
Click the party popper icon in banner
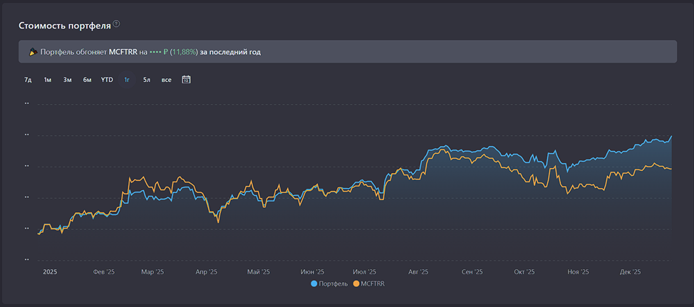coord(32,52)
